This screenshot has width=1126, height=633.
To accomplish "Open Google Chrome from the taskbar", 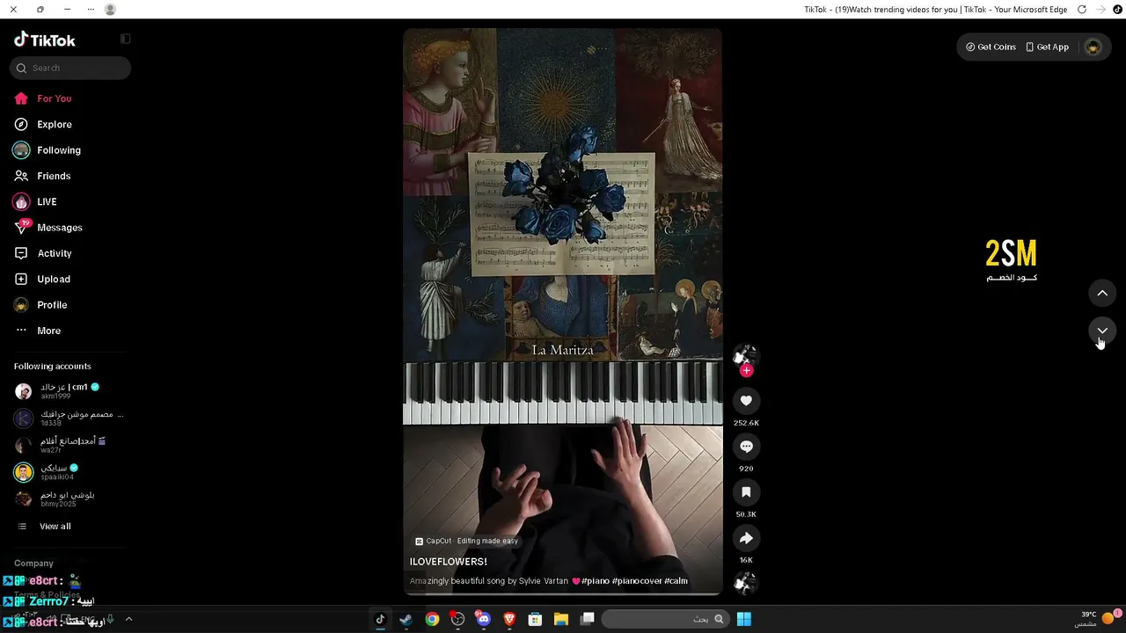I will (432, 619).
